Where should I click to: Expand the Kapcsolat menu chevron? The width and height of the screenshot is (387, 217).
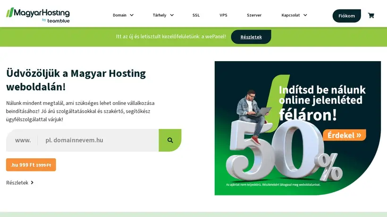[305, 15]
